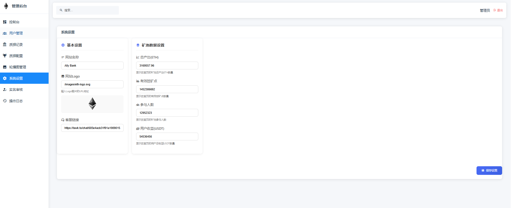The width and height of the screenshot is (511, 208).
Task: Select the 用户管理 users icon in sidebar
Action: pyautogui.click(x=5, y=33)
